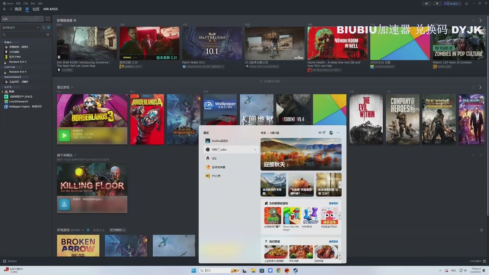Select Live2DViewerEX in the sidebar
Screen dimensions: 489x275
pyautogui.click(x=19, y=101)
